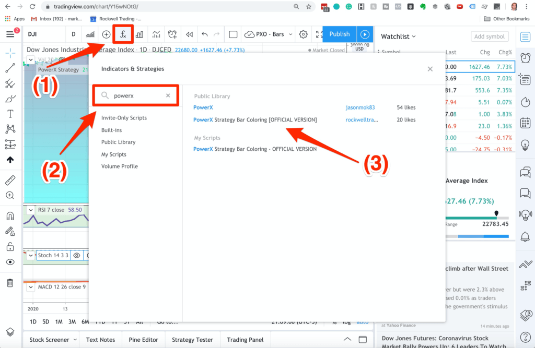Screen dimensions: 535x348
Task: Toggle Magnet mode on the left toolbar
Action: [x=10, y=216]
